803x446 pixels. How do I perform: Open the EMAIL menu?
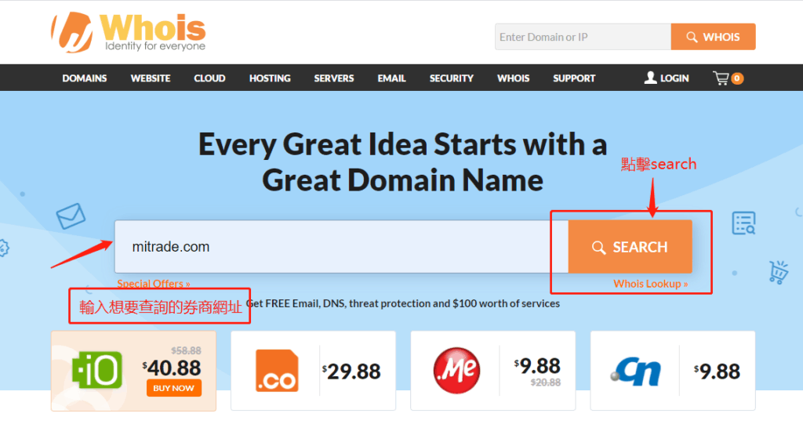[392, 78]
